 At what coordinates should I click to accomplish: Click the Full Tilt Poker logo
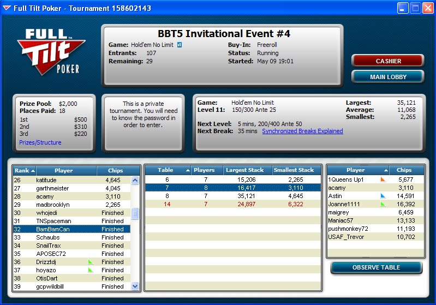point(51,52)
